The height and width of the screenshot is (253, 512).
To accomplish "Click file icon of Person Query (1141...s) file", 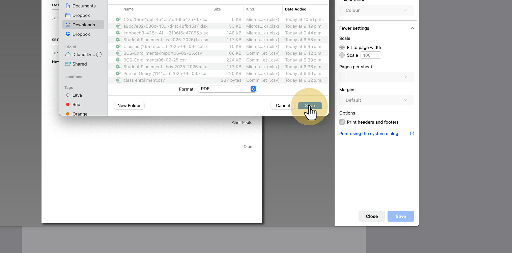I will [x=118, y=73].
